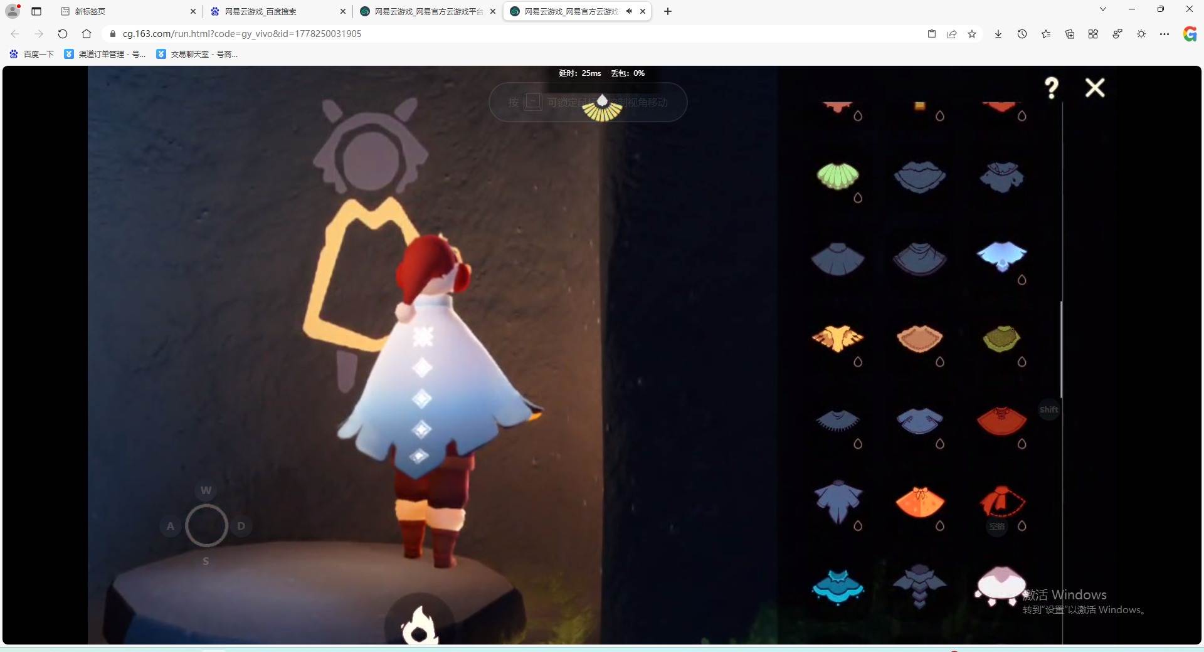This screenshot has width=1204, height=652.
Task: Open the browser downloads panel
Action: [x=998, y=34]
